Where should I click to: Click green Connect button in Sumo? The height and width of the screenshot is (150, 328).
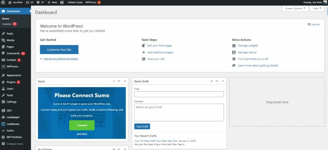click(82, 125)
